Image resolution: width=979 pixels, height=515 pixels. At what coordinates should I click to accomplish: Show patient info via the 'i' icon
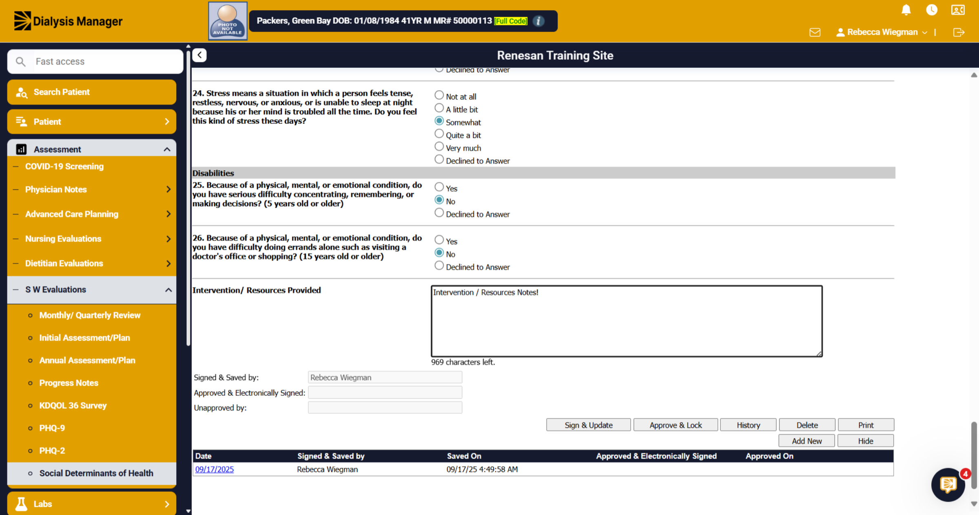tap(538, 21)
